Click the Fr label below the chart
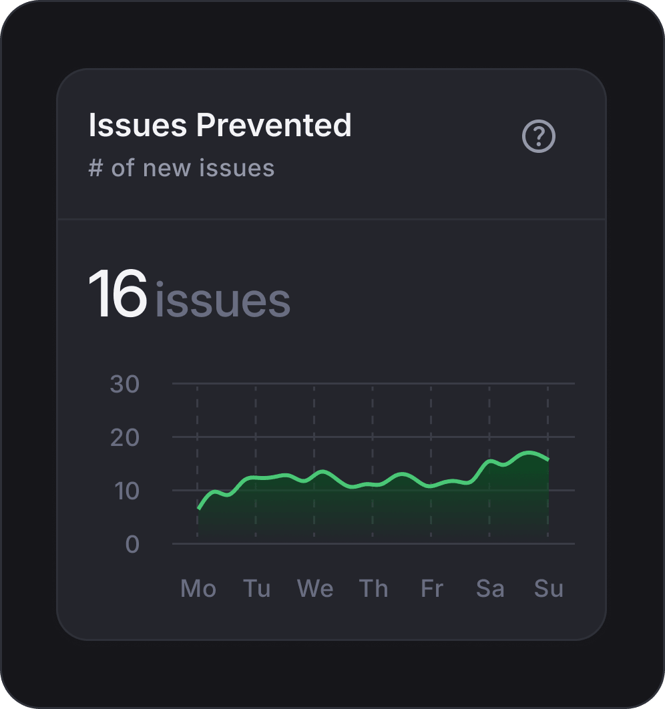 pos(431,588)
